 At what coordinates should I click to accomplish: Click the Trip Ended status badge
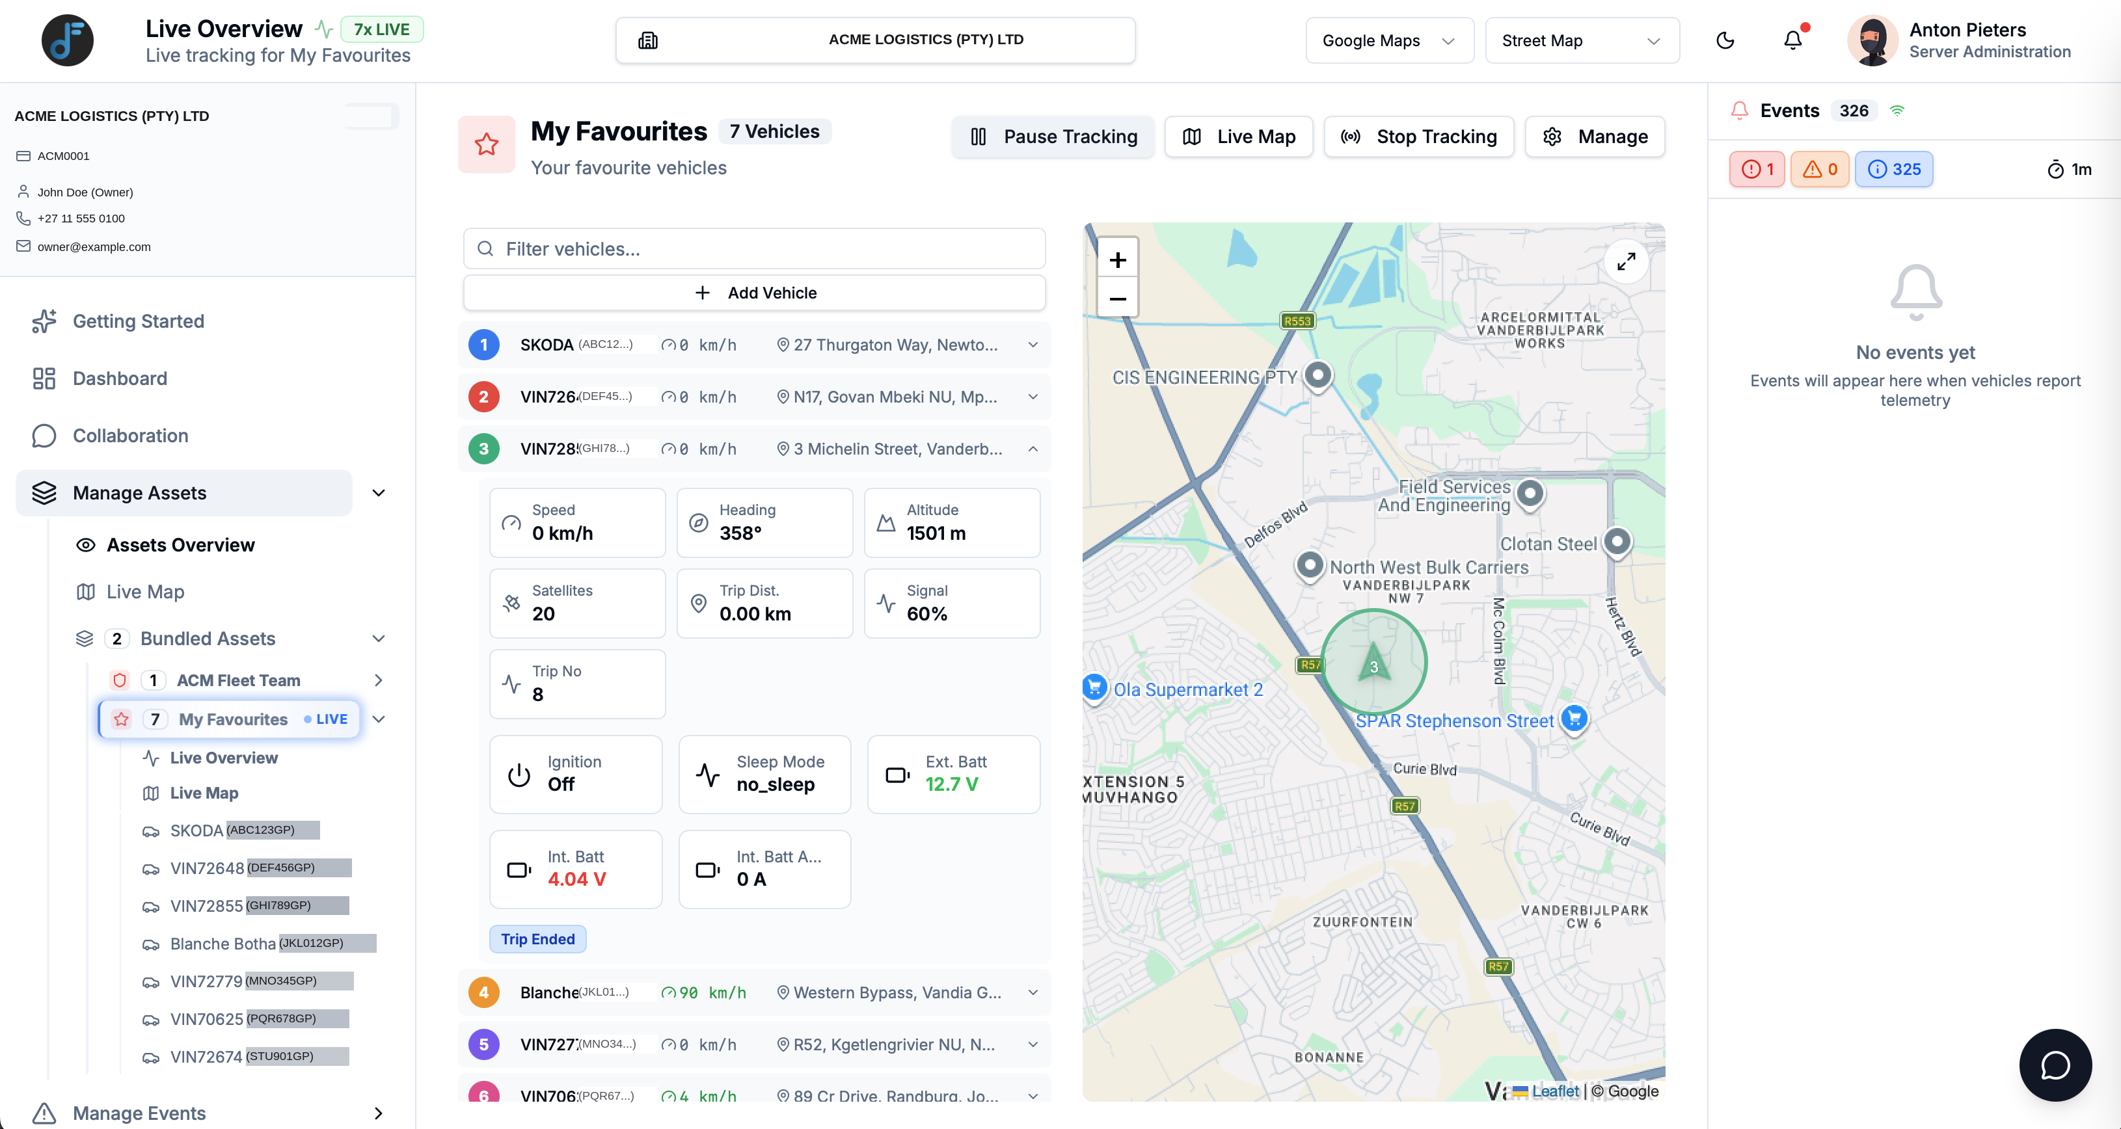[537, 940]
